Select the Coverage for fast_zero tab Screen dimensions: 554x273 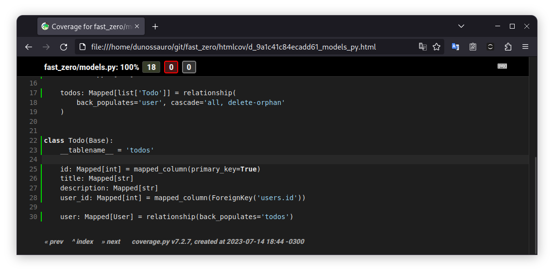87,27
